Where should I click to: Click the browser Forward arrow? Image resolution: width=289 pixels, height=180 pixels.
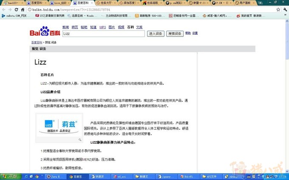(10, 10)
